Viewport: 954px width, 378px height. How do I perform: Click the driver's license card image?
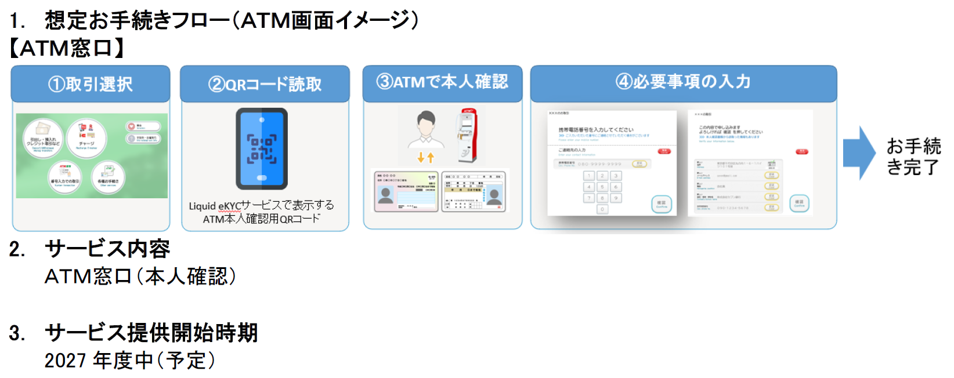474,191
